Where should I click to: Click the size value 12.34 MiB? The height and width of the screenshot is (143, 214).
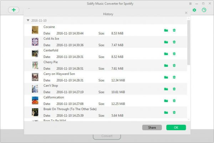click(x=118, y=80)
